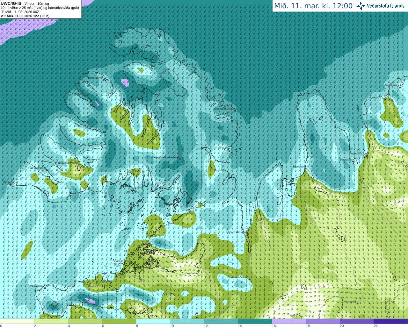Click the Bolungarvík station label
The image size is (408, 328).
coord(96,78)
